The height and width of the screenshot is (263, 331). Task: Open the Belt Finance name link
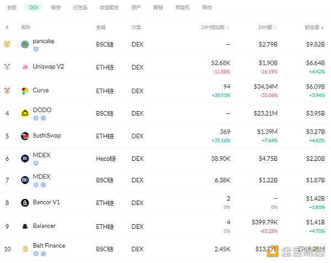click(x=49, y=245)
